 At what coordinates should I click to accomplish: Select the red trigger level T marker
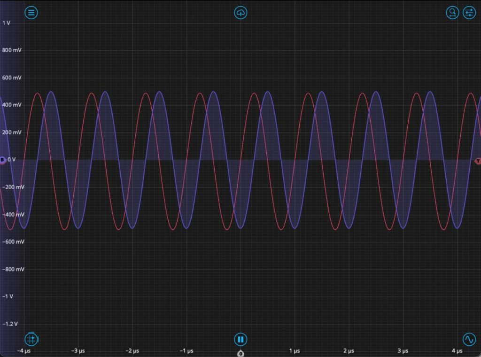coord(478,161)
